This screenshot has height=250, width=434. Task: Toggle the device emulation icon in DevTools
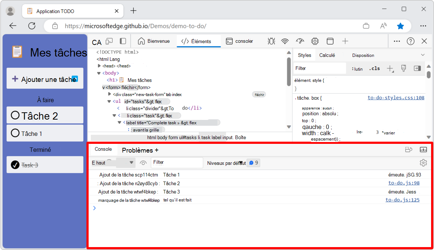point(109,41)
